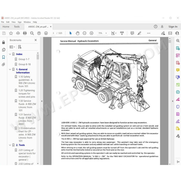Show page thumbnails panel

click(x=4, y=50)
